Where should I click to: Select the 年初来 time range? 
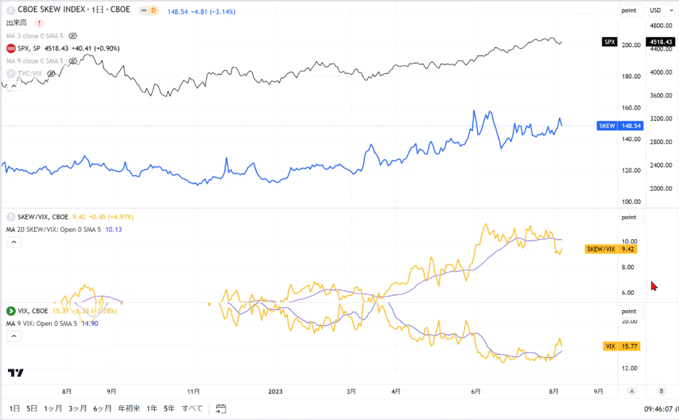129,408
